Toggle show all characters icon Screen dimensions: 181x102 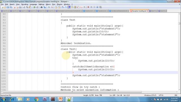pos(66,7)
